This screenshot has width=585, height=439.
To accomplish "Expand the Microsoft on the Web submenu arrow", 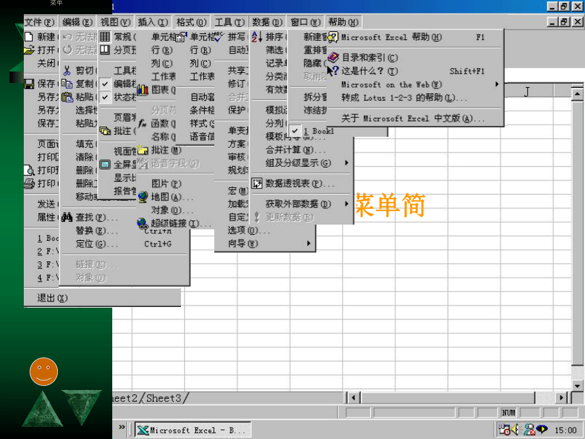I will click(497, 84).
